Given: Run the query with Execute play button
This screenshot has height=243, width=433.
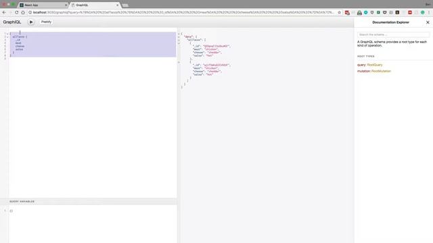Looking at the screenshot, I should 31,22.
